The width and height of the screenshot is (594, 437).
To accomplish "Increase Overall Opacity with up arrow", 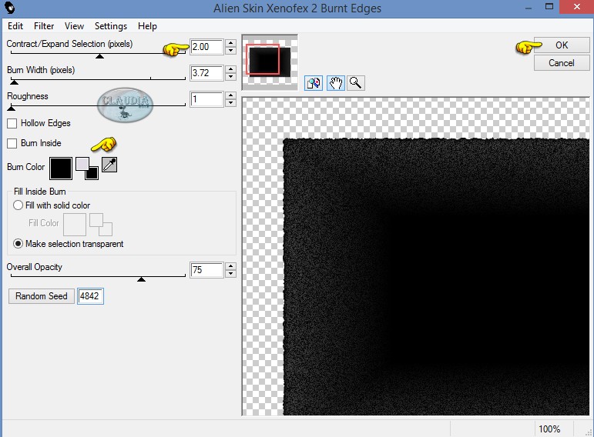I will 230,266.
